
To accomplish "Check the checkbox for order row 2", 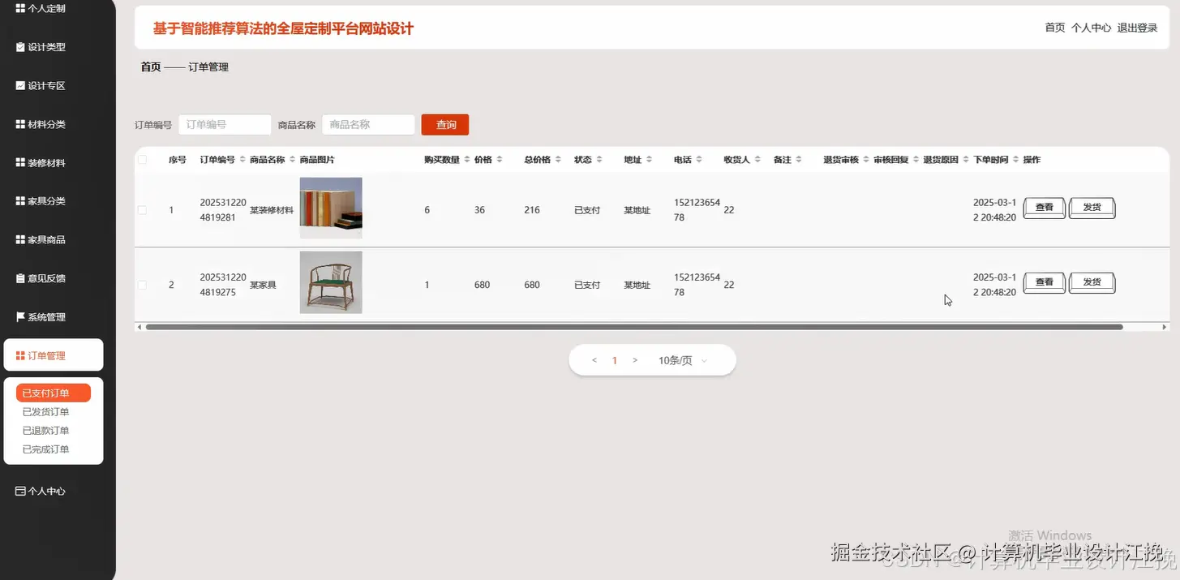I will pyautogui.click(x=142, y=284).
